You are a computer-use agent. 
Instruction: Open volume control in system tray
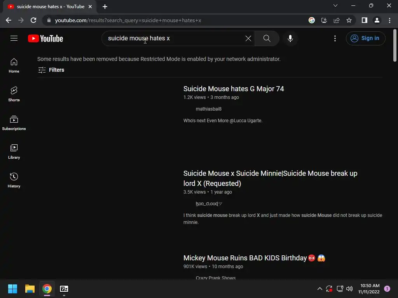(x=349, y=289)
